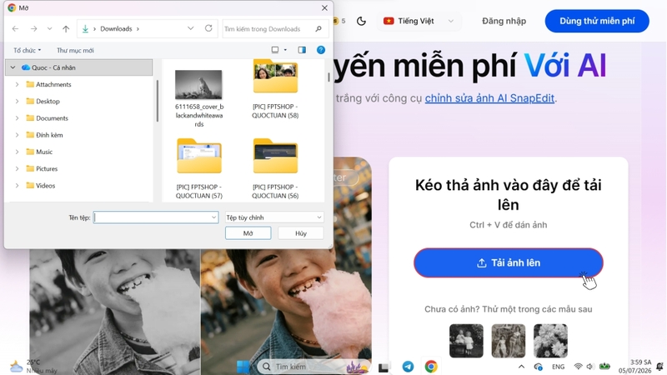Image resolution: width=667 pixels, height=375 pixels.
Task: Select folder [PIC] FPTSHOP - QUOCTUAN (56)
Action: click(x=275, y=169)
